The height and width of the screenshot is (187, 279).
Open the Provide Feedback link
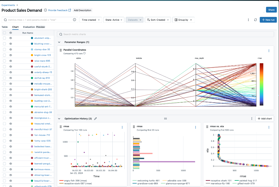click(x=58, y=10)
